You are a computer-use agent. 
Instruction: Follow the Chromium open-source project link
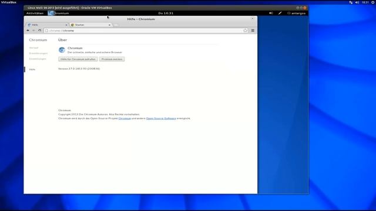(125, 118)
